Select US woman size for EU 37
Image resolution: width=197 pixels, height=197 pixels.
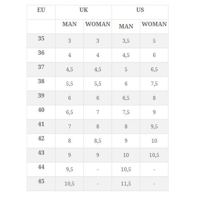pyautogui.click(x=154, y=69)
